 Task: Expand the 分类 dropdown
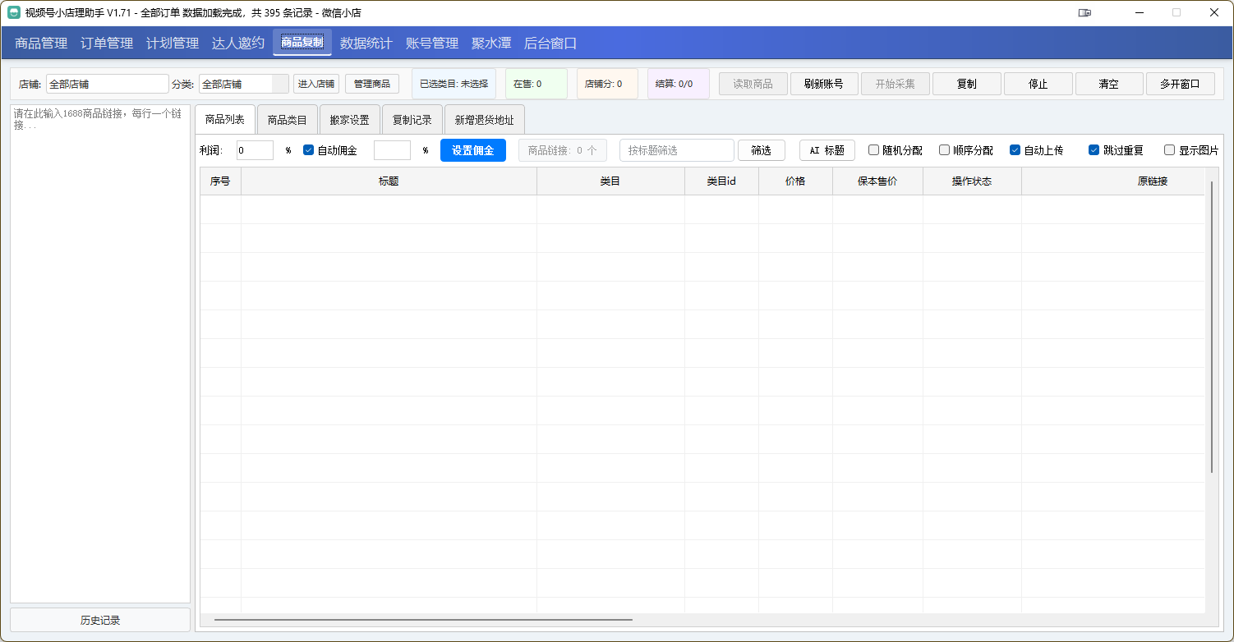click(244, 84)
